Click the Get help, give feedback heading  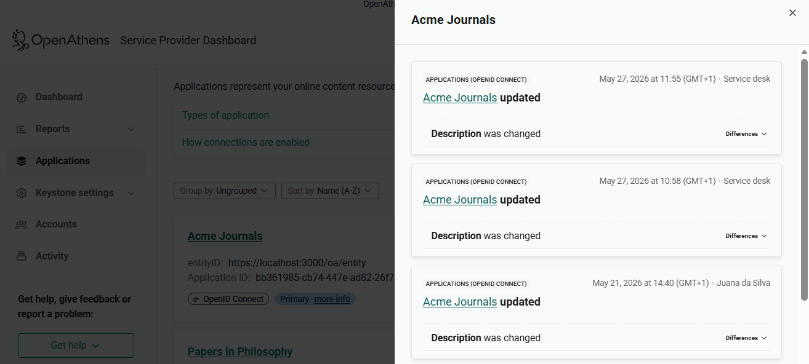pos(74,307)
